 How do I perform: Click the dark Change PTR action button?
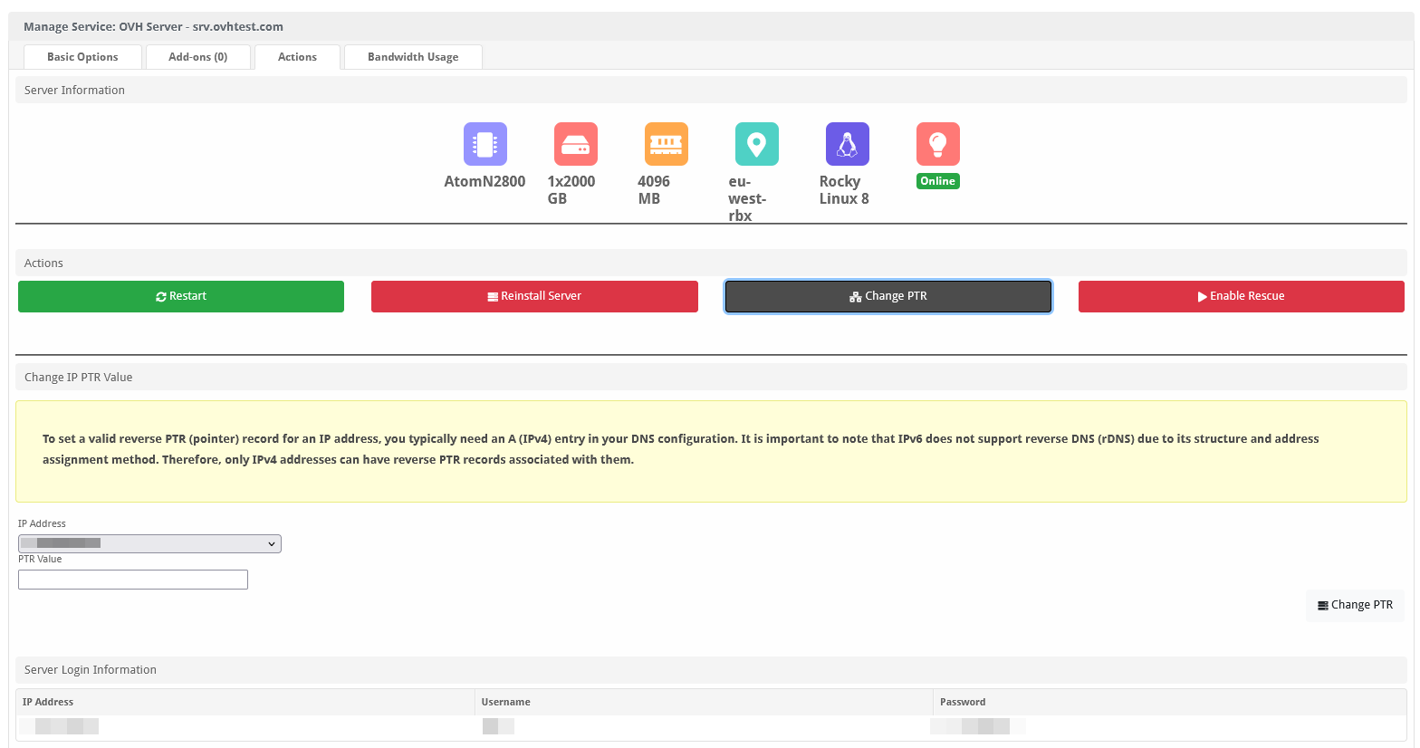[x=888, y=296]
